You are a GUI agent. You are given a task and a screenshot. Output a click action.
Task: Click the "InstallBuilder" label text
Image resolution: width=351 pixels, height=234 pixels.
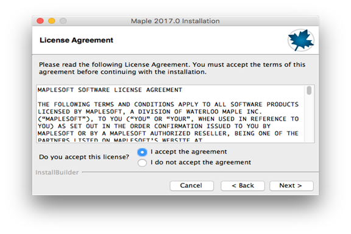coord(57,172)
